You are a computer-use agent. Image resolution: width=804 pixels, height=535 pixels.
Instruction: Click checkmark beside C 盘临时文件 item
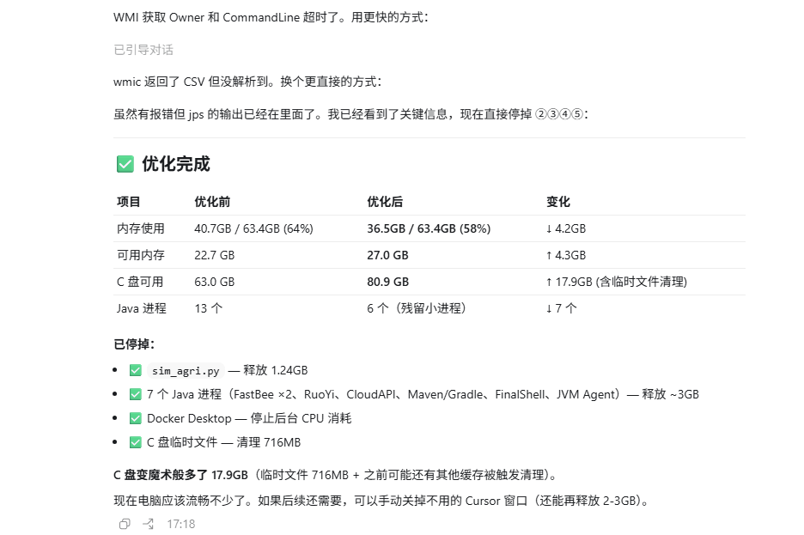click(136, 442)
